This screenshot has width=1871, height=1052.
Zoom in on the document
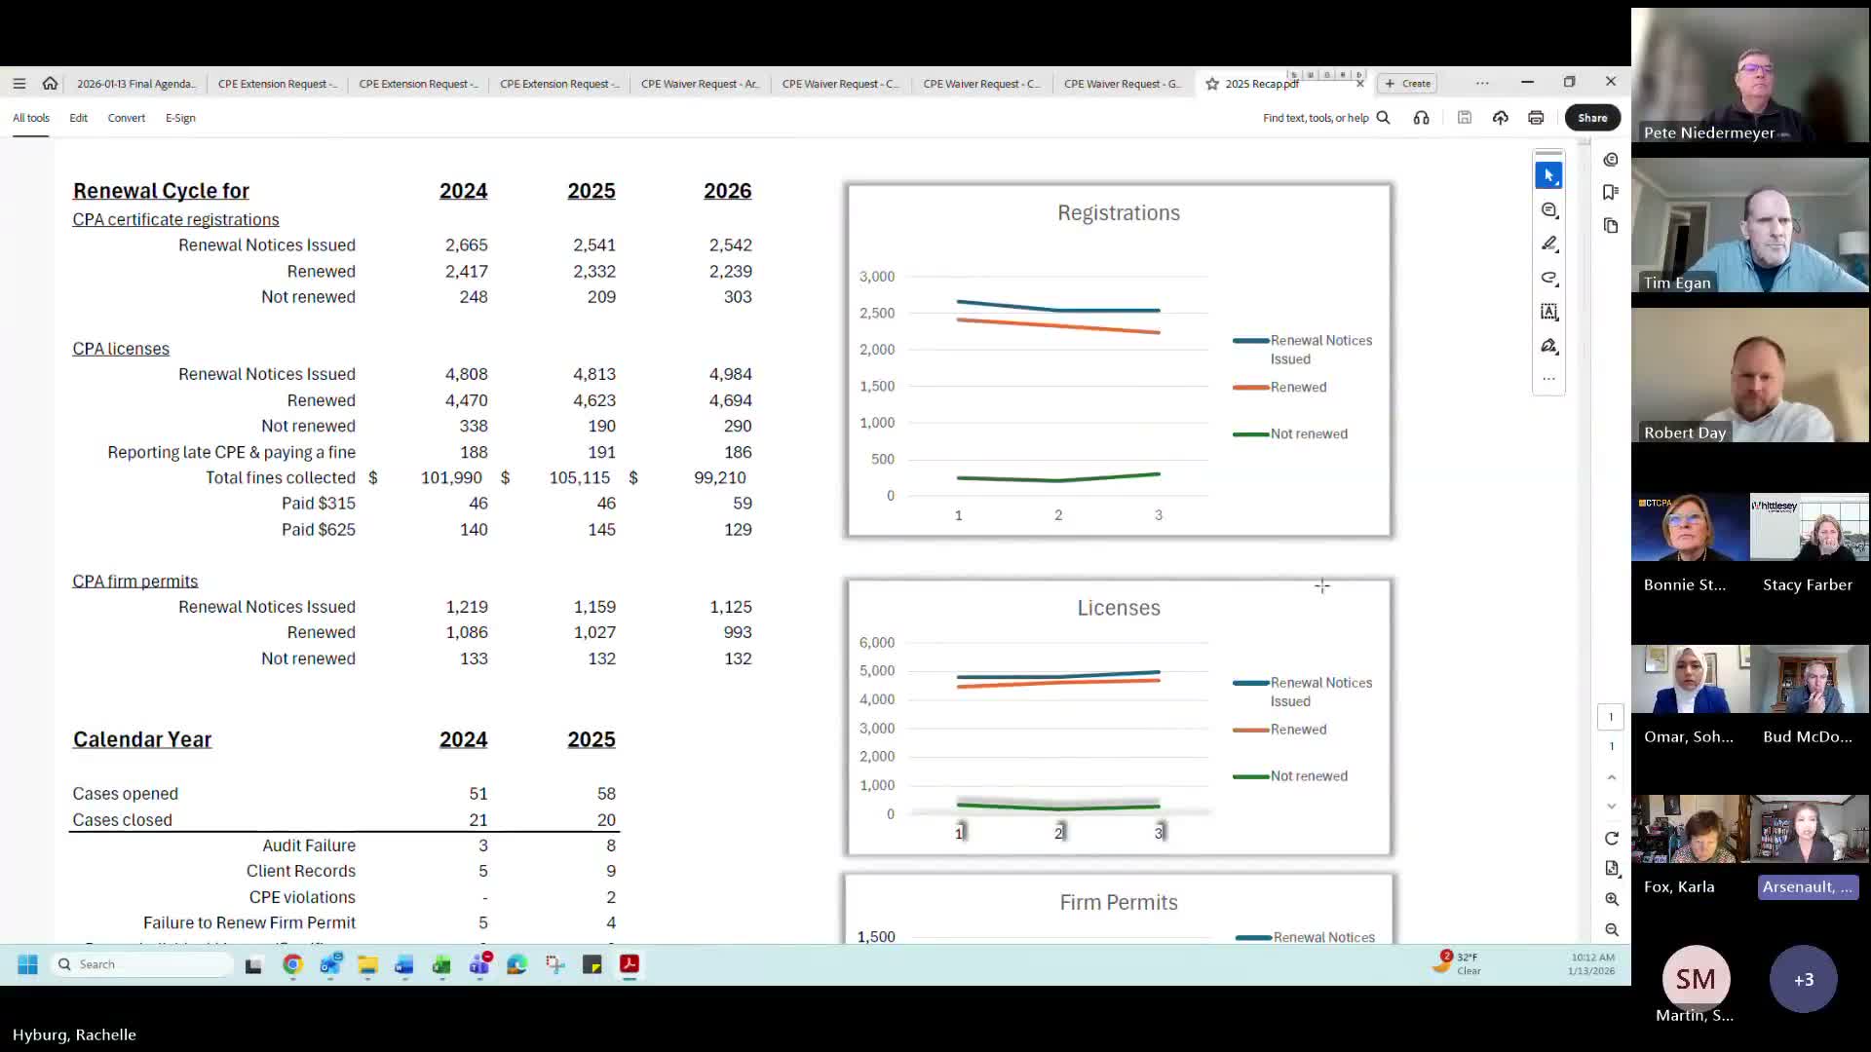point(1611,899)
